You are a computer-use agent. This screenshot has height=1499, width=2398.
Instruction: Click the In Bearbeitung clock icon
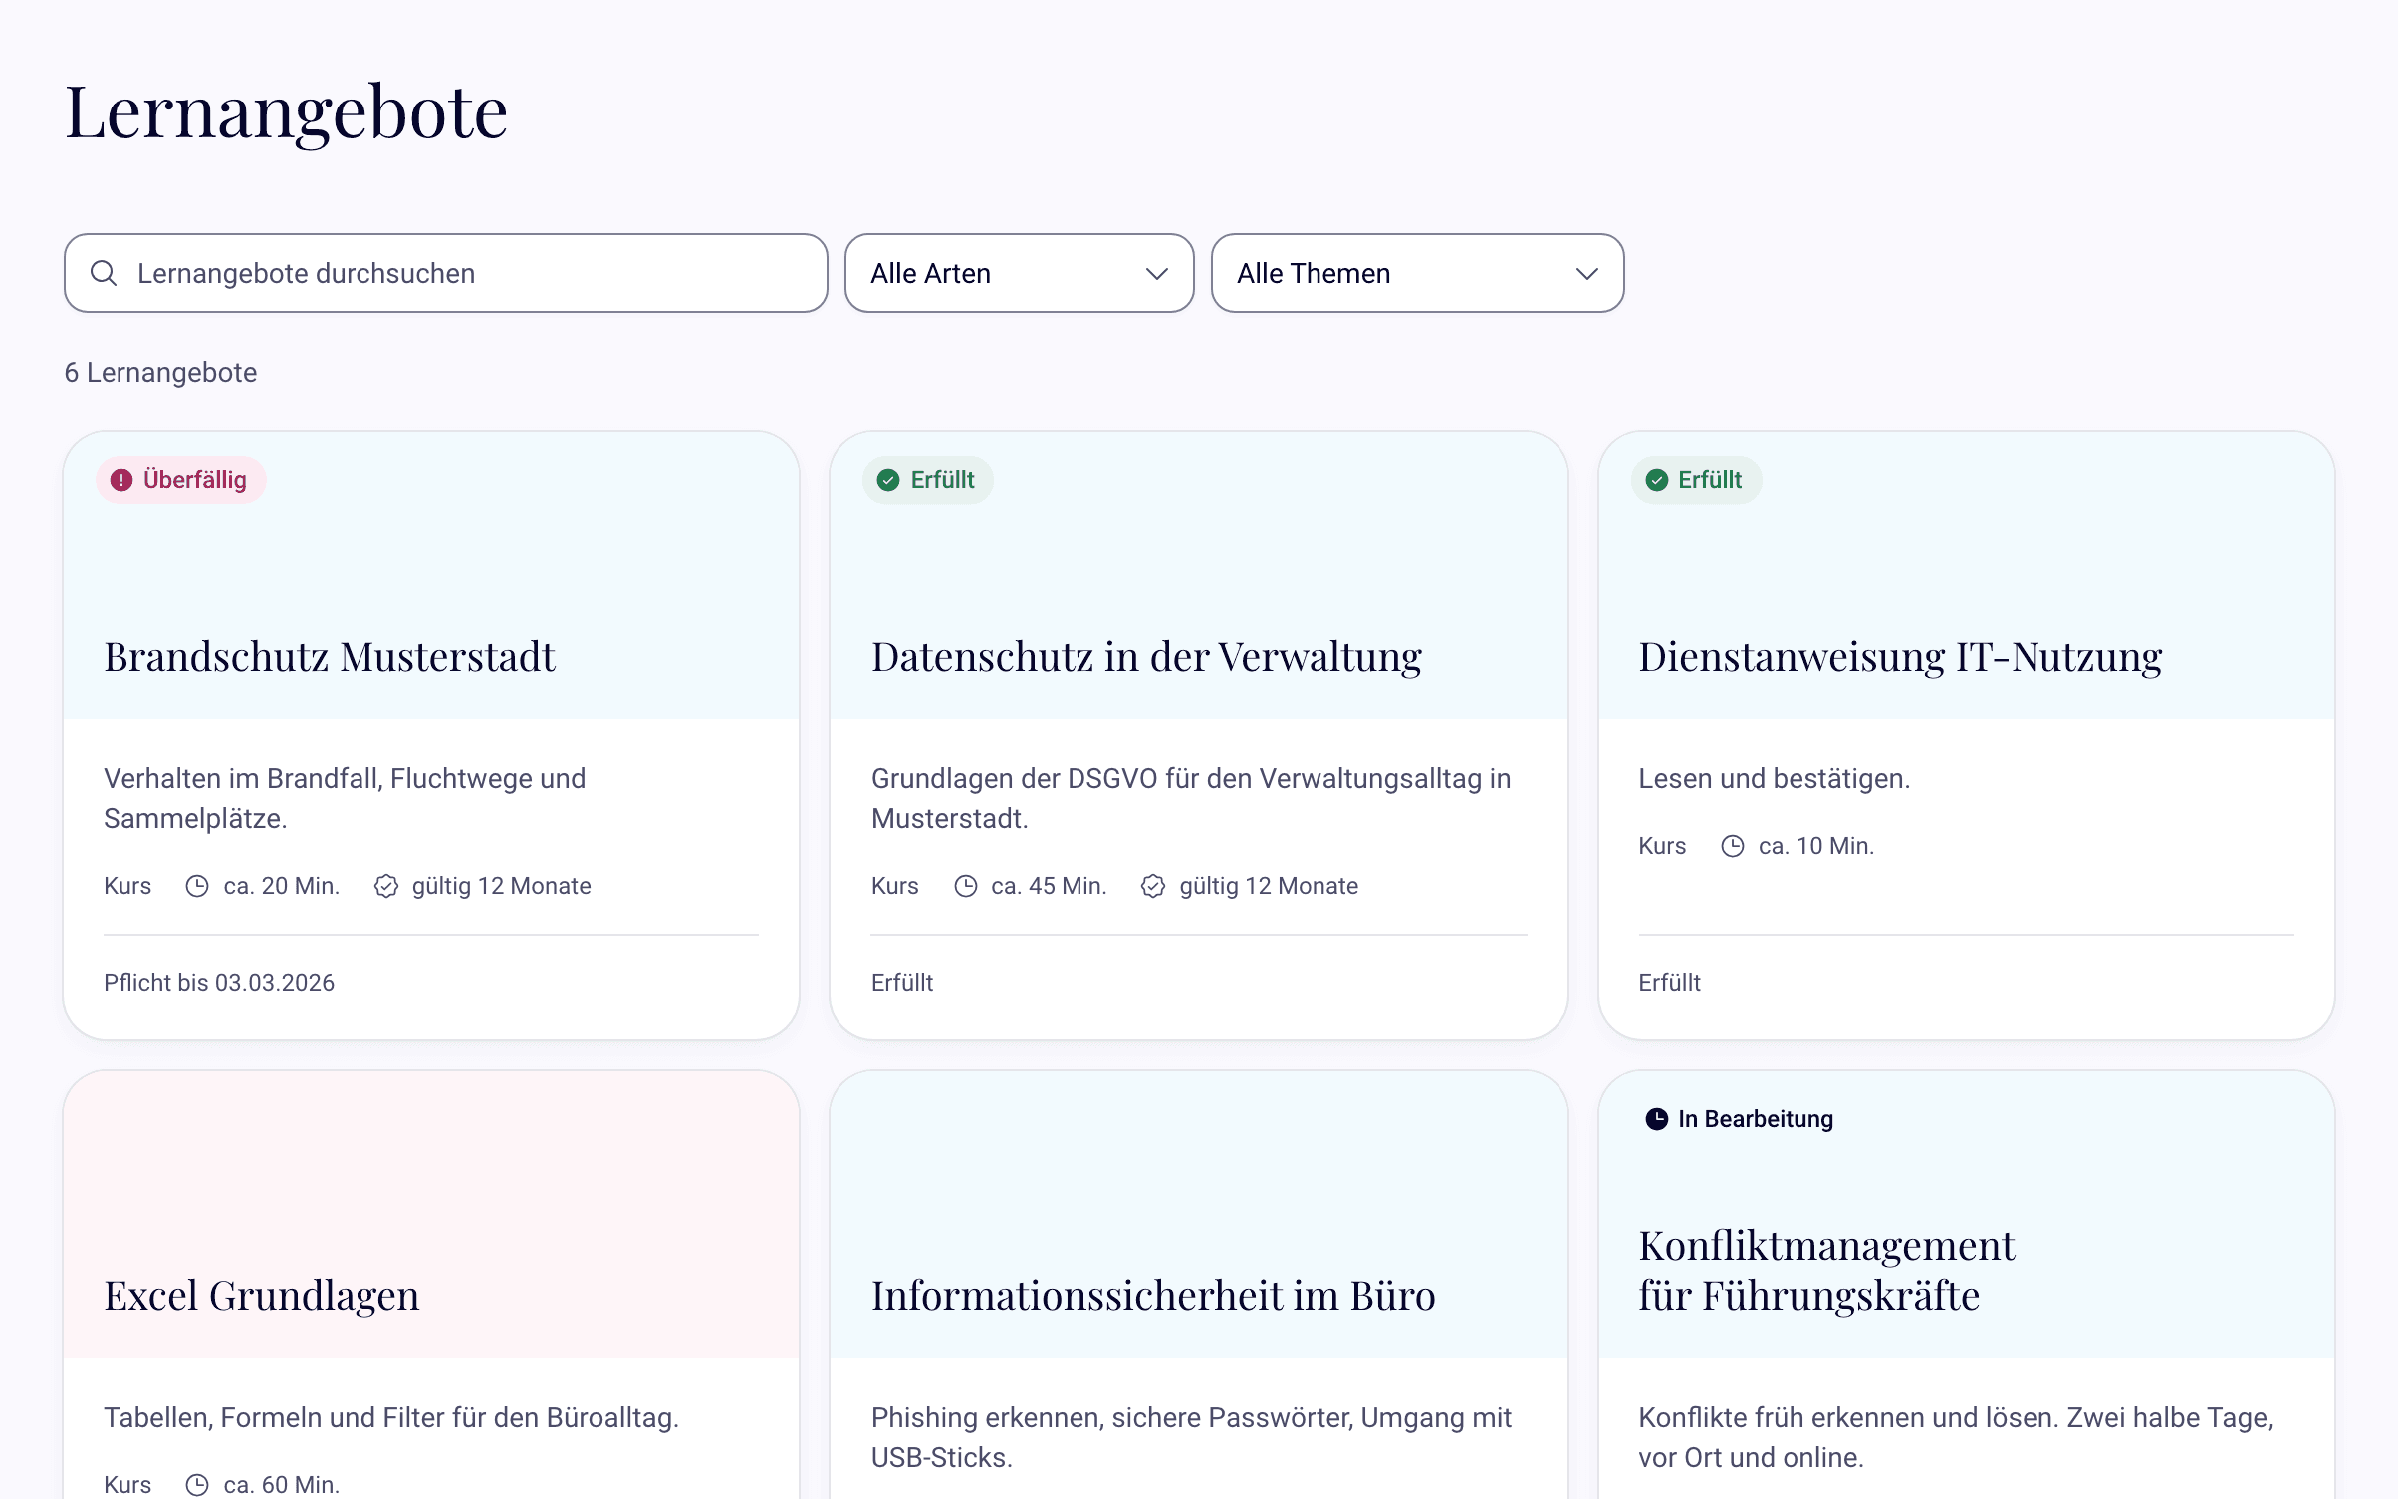[x=1657, y=1119]
